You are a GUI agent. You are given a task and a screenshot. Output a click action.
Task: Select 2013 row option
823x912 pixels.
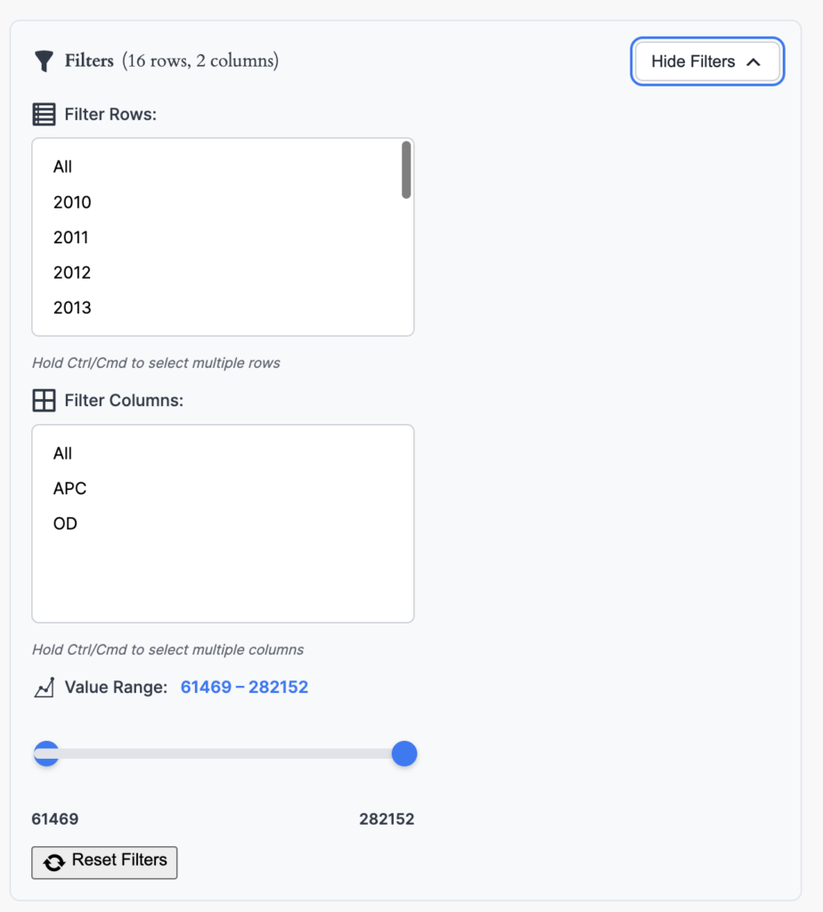(72, 308)
